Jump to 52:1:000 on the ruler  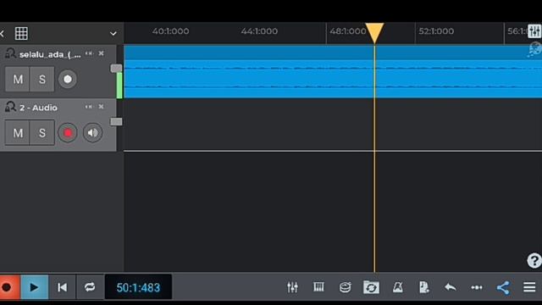click(436, 31)
